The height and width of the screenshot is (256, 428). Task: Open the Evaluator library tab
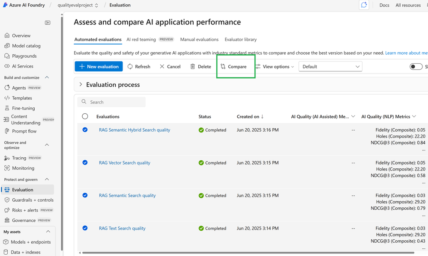click(x=241, y=39)
